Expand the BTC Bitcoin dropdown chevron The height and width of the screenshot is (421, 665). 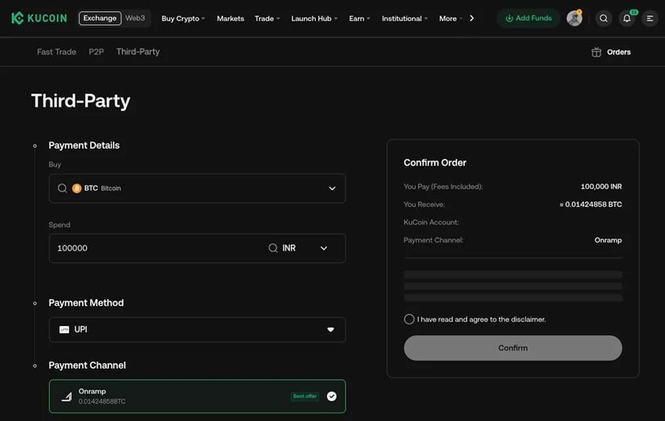pos(332,188)
